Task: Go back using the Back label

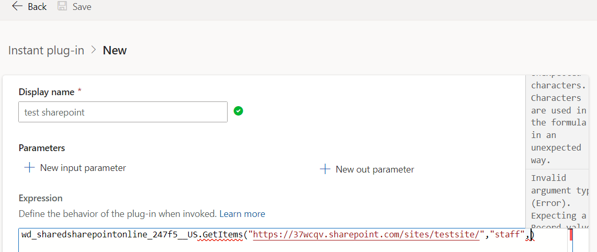Action: (x=37, y=7)
